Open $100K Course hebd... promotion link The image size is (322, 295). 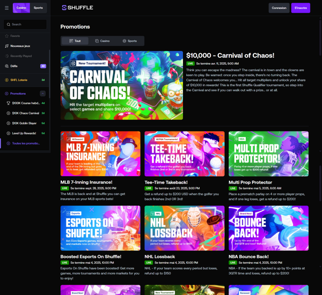point(26,103)
